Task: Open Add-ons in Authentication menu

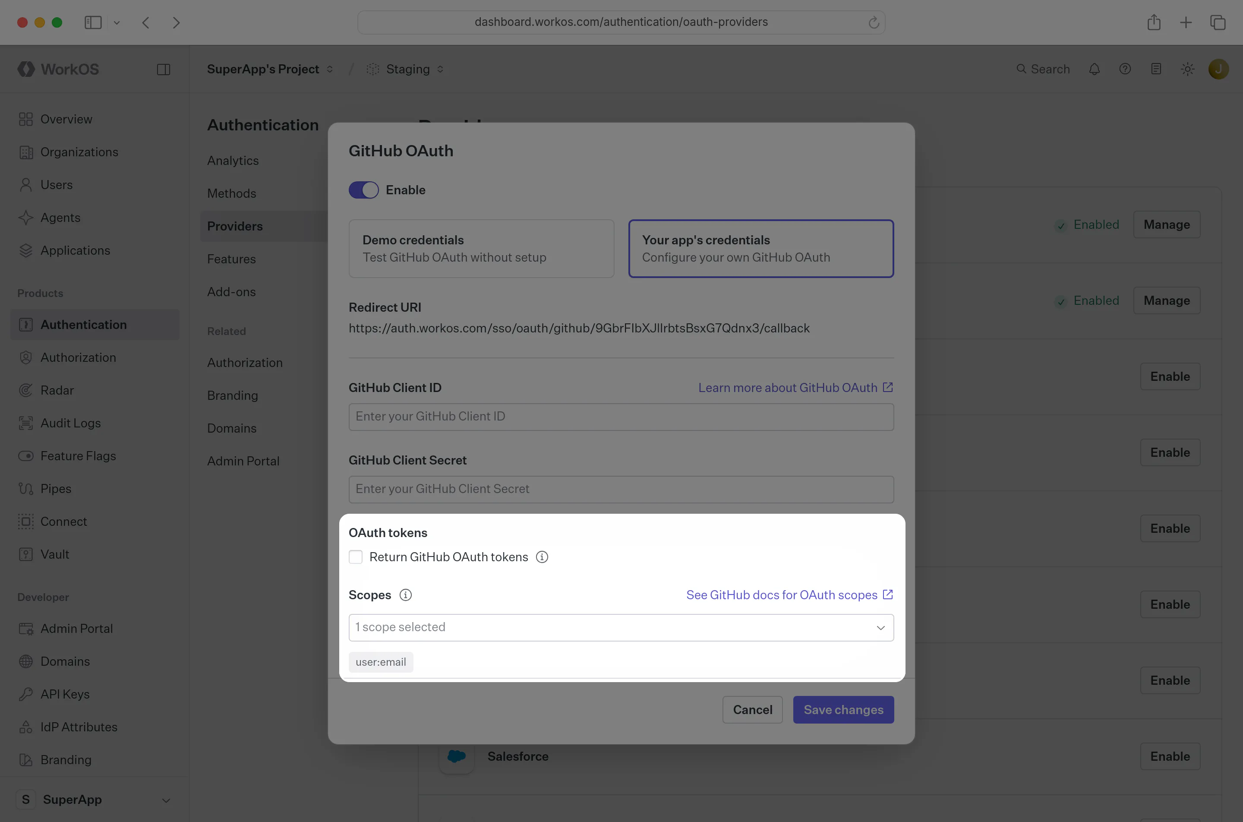Action: [x=231, y=292]
